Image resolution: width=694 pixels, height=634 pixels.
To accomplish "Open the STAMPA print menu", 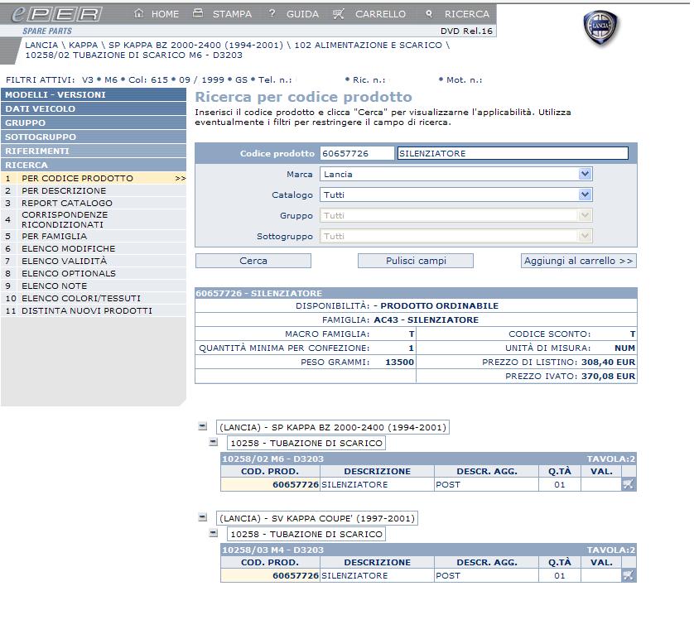I will coord(232,14).
